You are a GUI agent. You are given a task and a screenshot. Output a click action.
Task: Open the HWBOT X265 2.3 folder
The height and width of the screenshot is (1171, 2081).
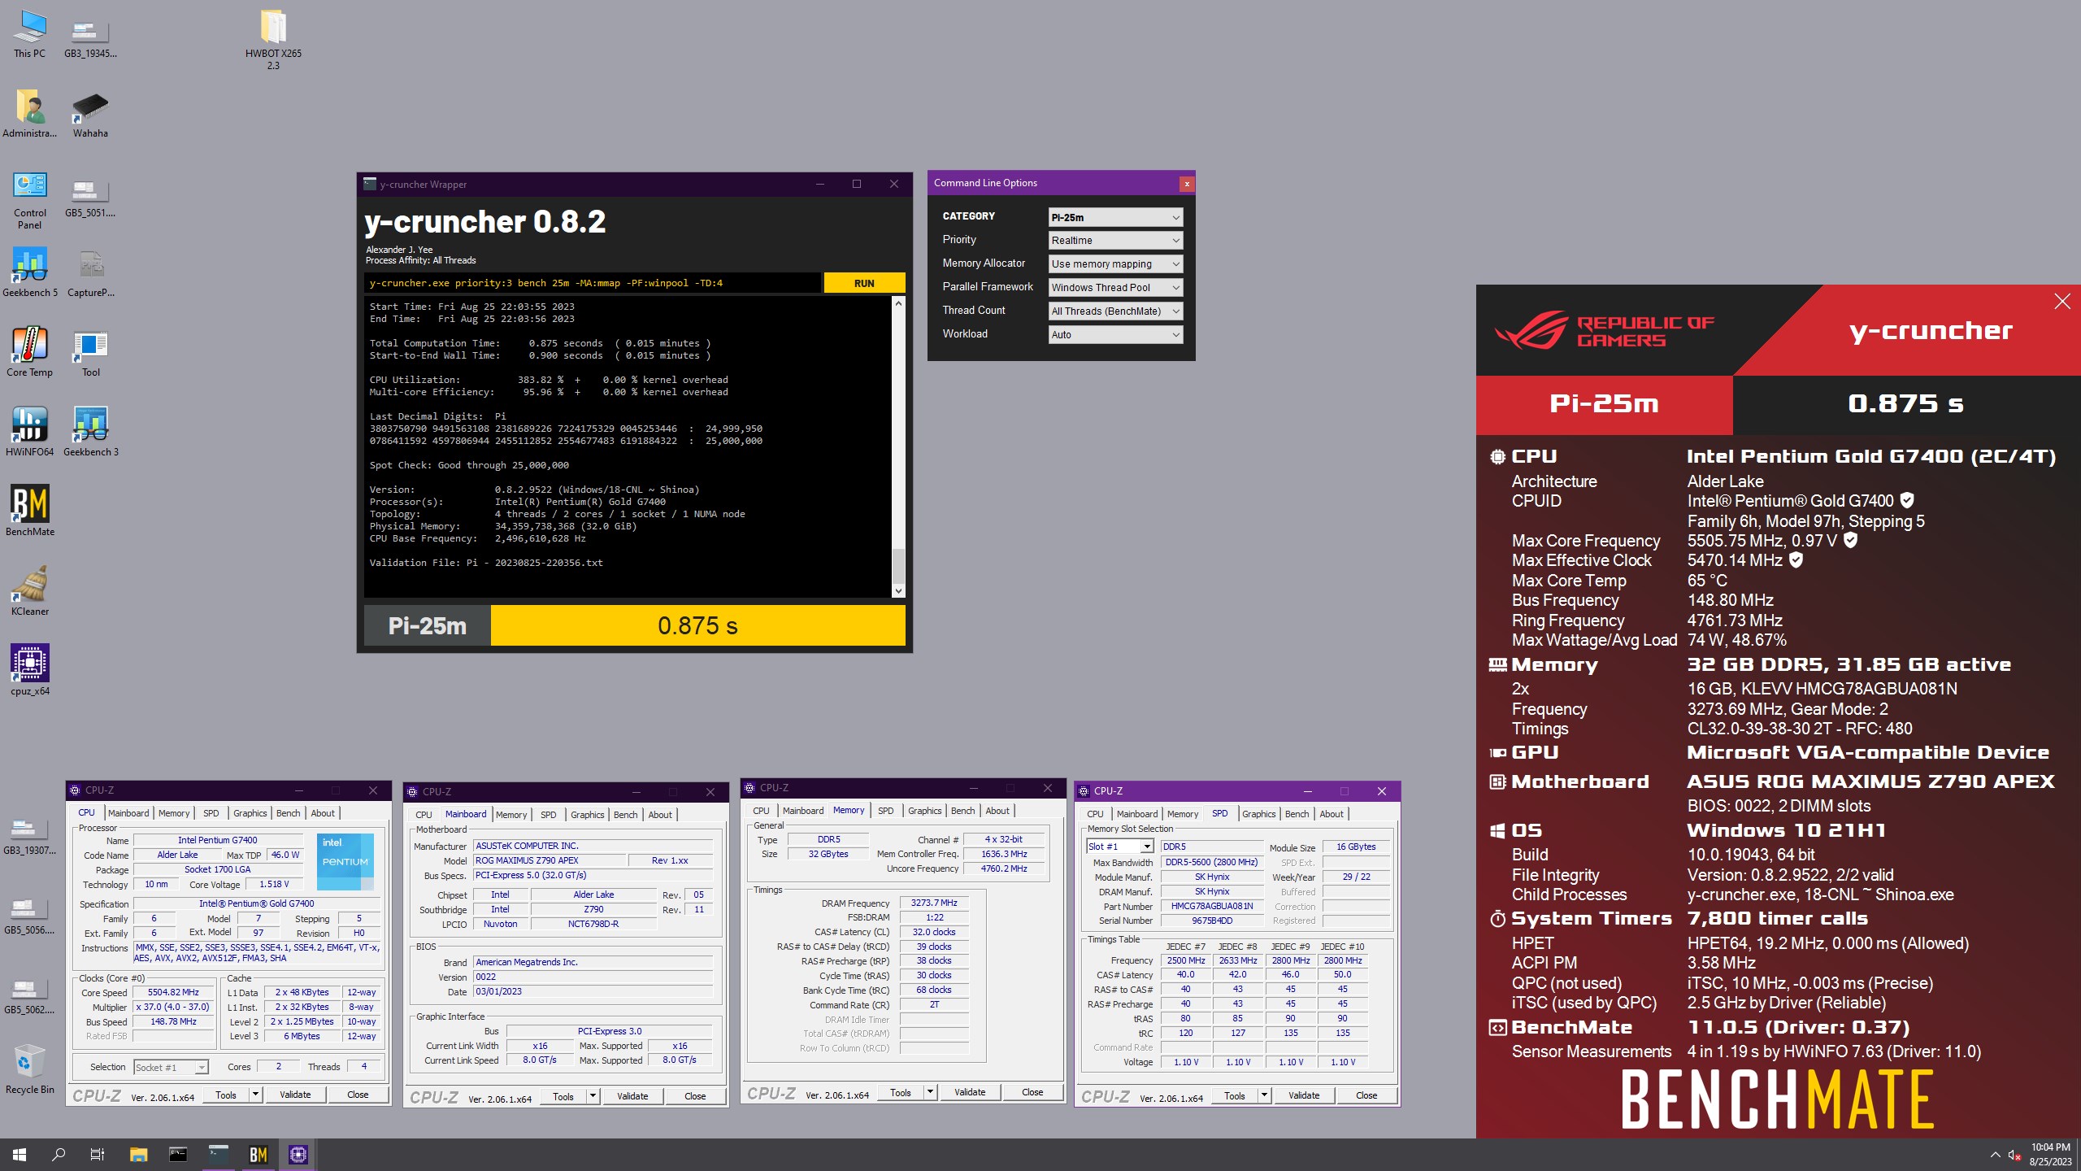click(x=273, y=39)
